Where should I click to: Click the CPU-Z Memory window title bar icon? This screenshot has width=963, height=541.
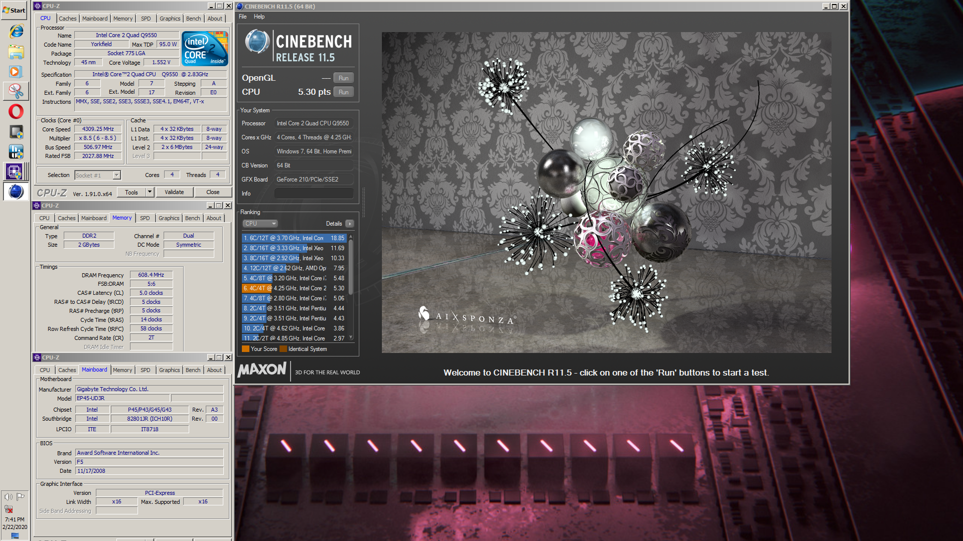pos(37,206)
